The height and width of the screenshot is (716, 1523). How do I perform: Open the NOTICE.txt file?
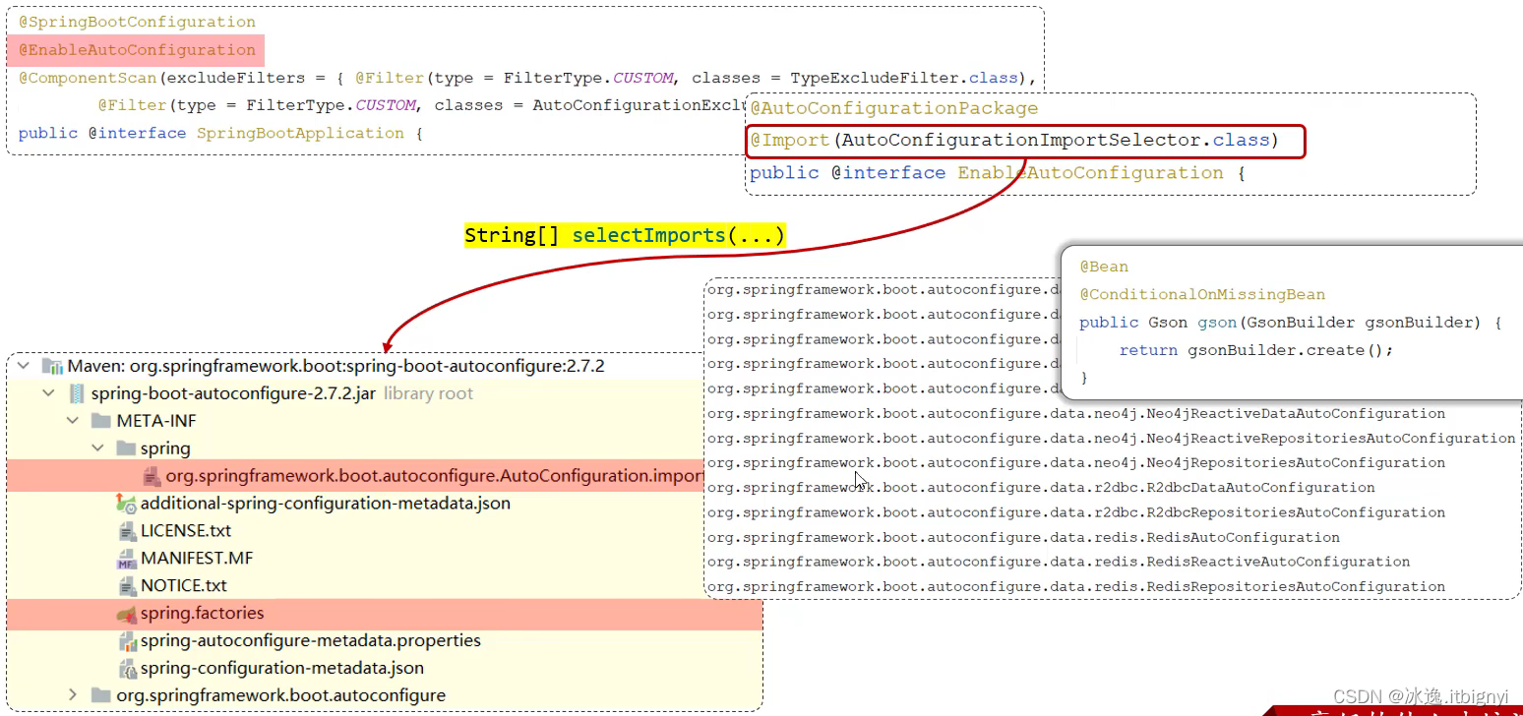tap(184, 586)
